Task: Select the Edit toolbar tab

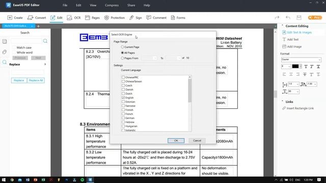Action: [57, 18]
